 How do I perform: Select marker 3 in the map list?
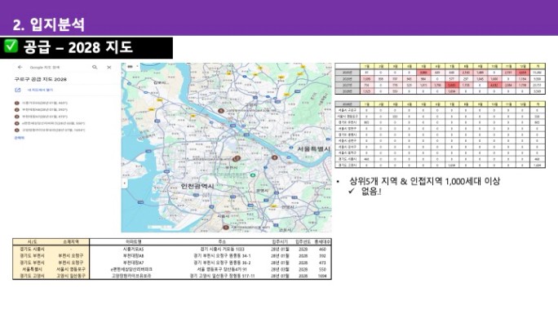[17, 117]
